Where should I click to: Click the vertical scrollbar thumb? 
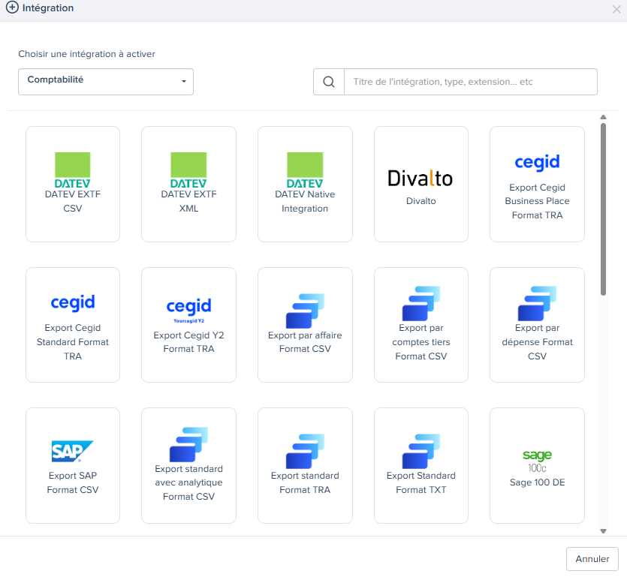coord(604,209)
